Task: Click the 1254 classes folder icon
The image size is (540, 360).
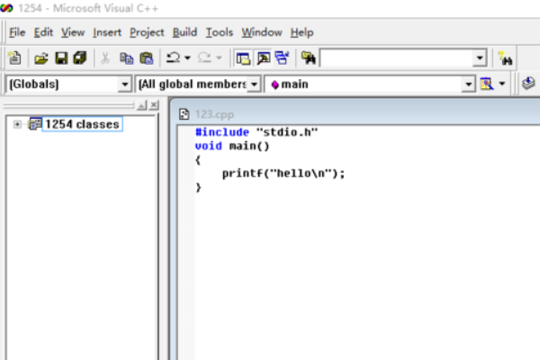Action: coord(35,124)
